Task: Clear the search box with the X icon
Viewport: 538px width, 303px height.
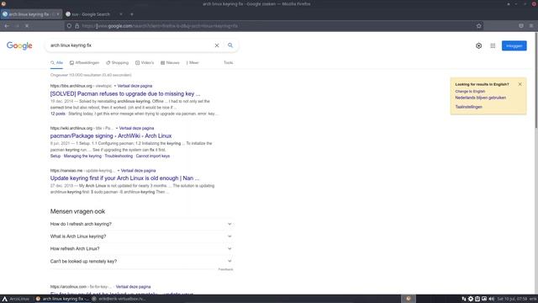Action: [217, 45]
